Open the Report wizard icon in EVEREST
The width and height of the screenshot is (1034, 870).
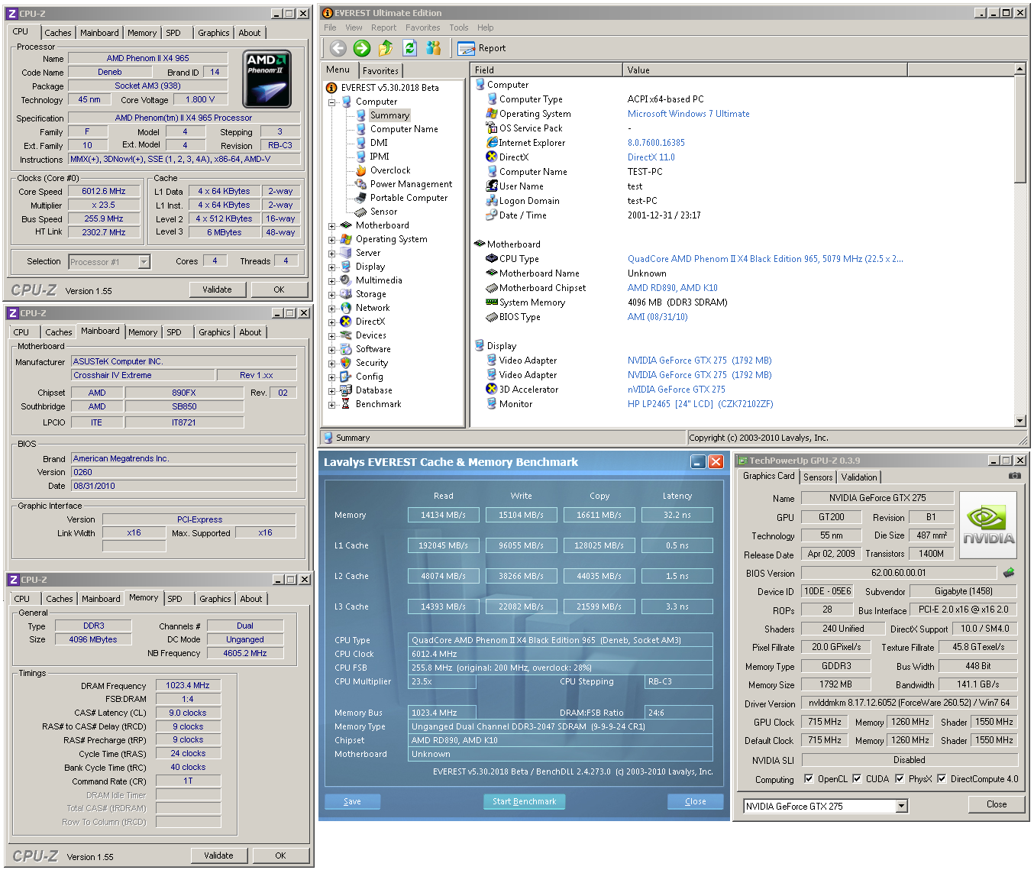pos(466,48)
